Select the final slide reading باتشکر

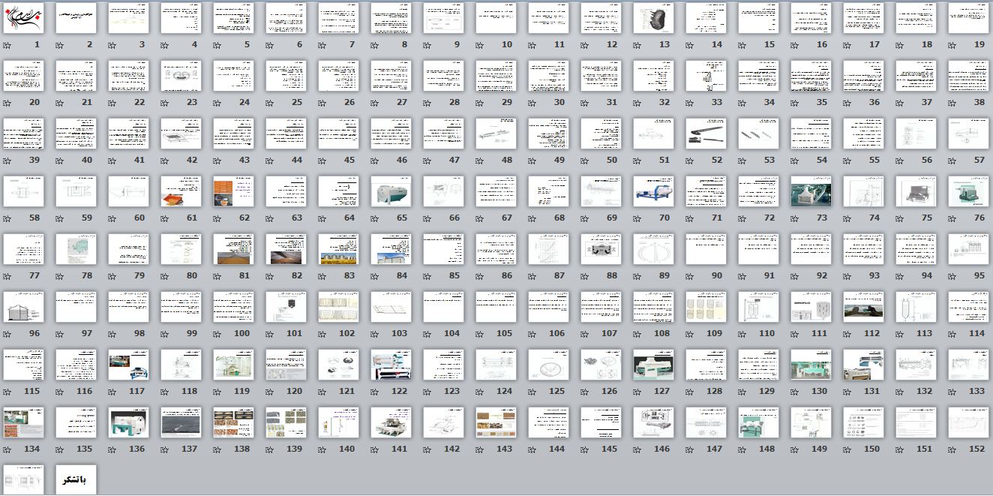[x=76, y=480]
